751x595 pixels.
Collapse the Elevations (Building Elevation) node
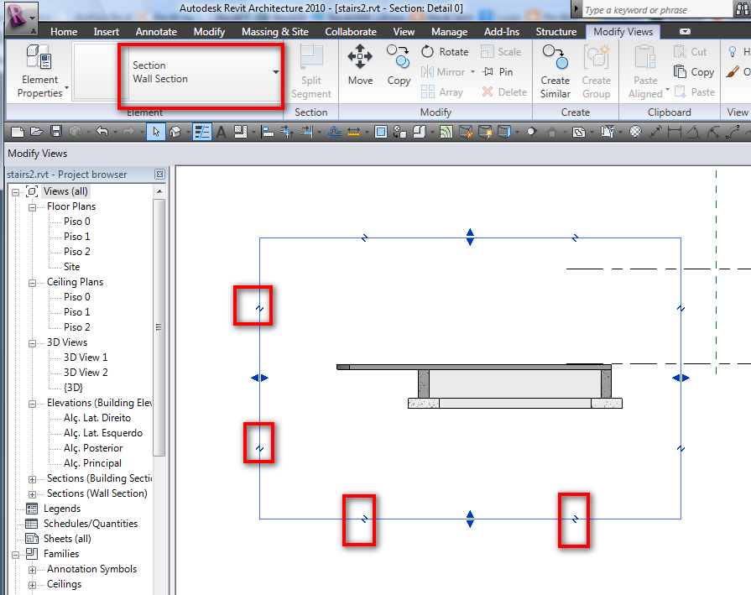click(x=32, y=404)
